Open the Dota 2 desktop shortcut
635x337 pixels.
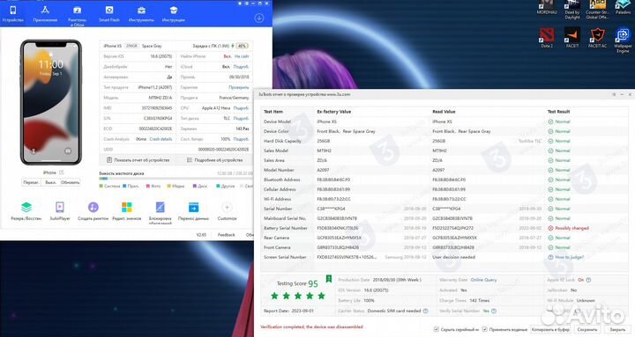click(547, 38)
